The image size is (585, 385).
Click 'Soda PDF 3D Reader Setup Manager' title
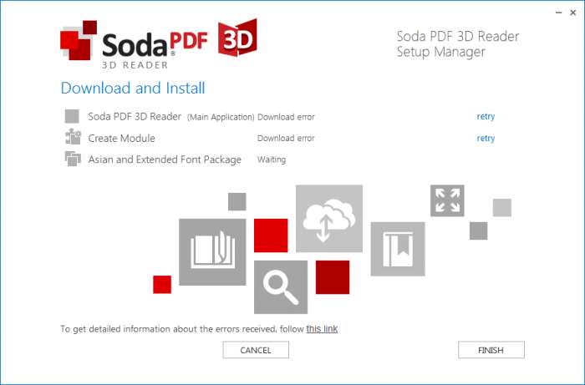click(x=458, y=44)
